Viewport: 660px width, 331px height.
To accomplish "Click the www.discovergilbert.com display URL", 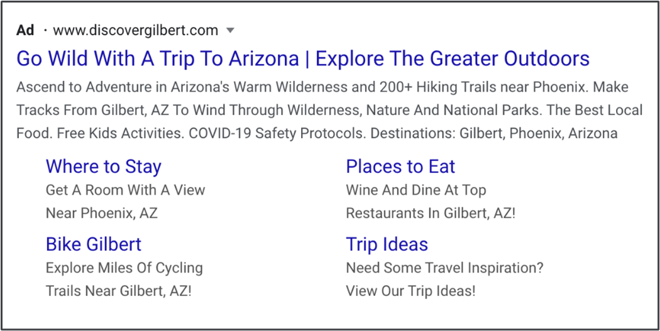I will [136, 30].
